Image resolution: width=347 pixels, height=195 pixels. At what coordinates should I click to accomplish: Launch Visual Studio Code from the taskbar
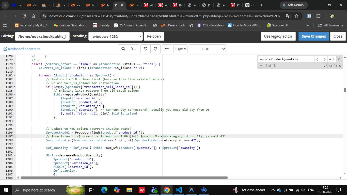point(179,190)
